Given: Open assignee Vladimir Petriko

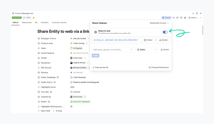Looking at the screenshot, I should [x=79, y=63].
